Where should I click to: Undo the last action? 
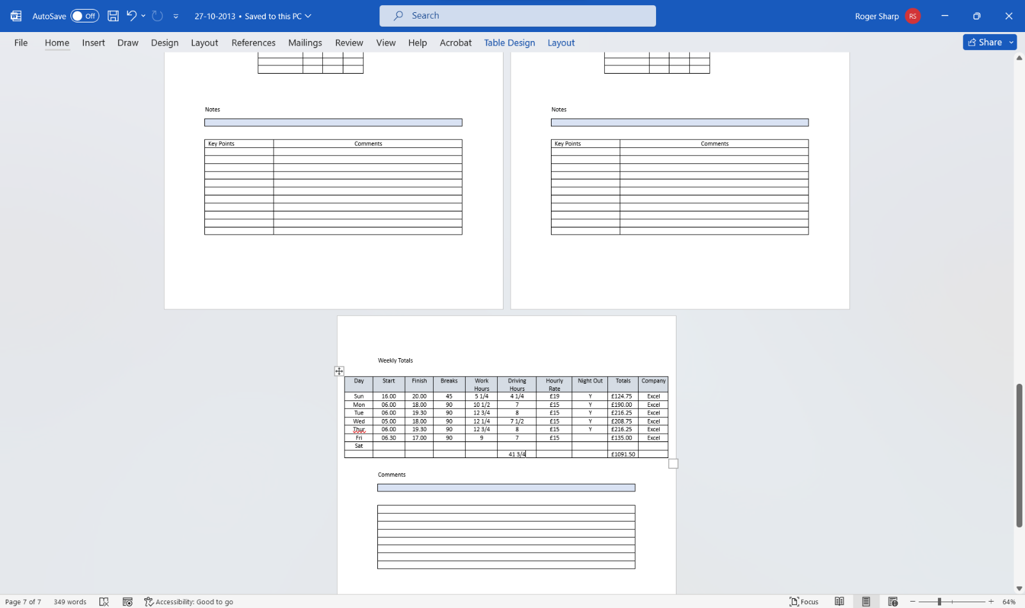tap(131, 15)
